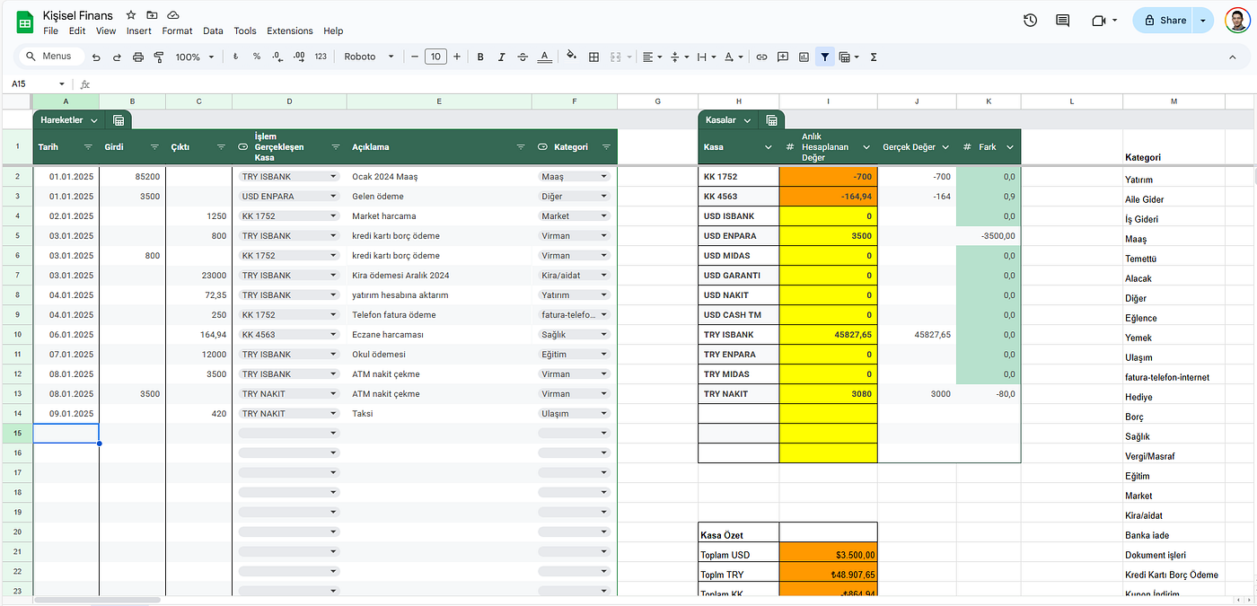Open the zoom 100% dropdown
The image size is (1257, 606).
[195, 57]
